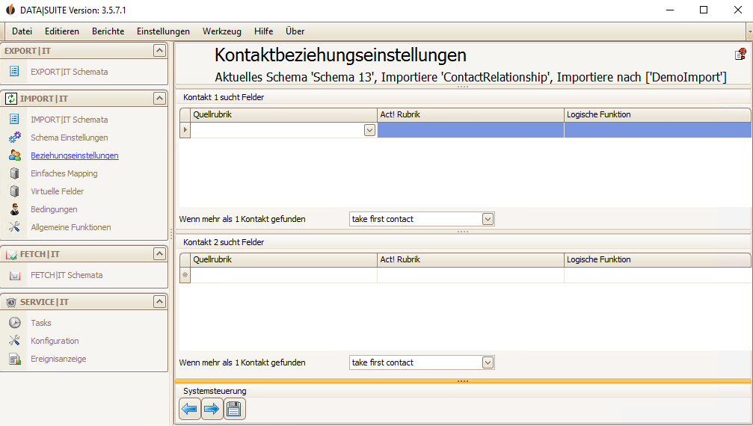Click the FETCH|IT Schemata envelope icon
The height and width of the screenshot is (426, 753).
tap(15, 275)
